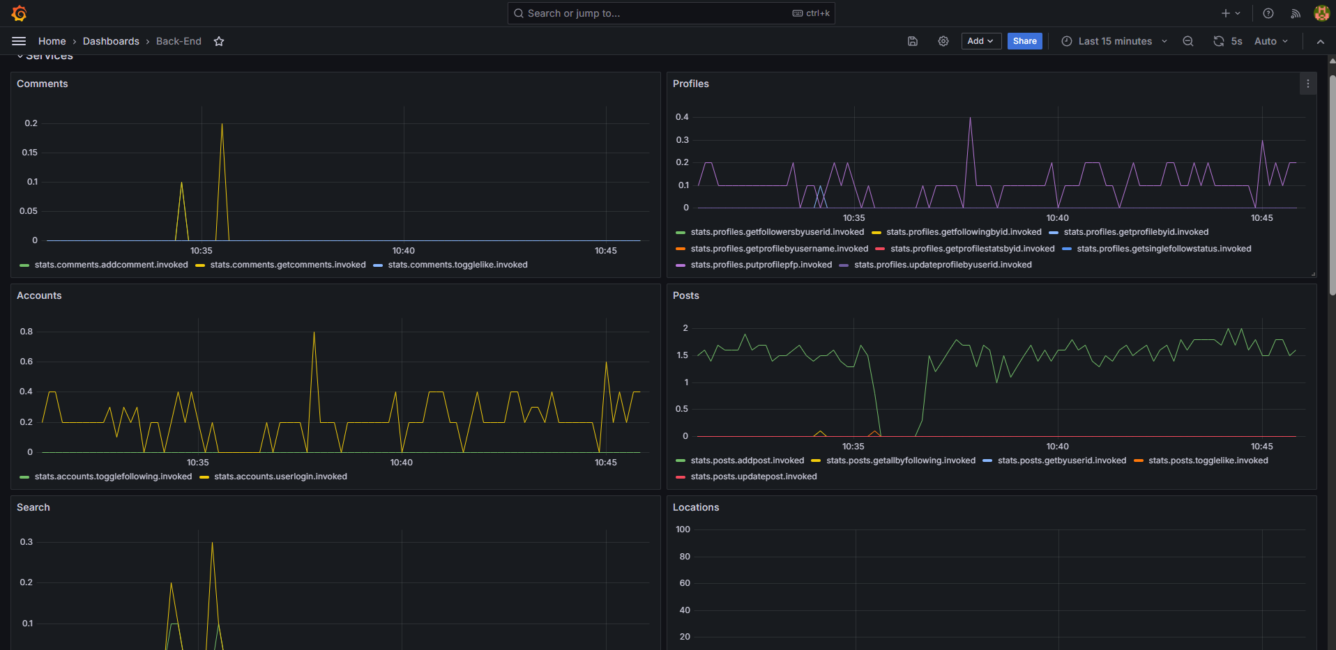Toggle the navigation sidebar hamburger icon

(19, 41)
